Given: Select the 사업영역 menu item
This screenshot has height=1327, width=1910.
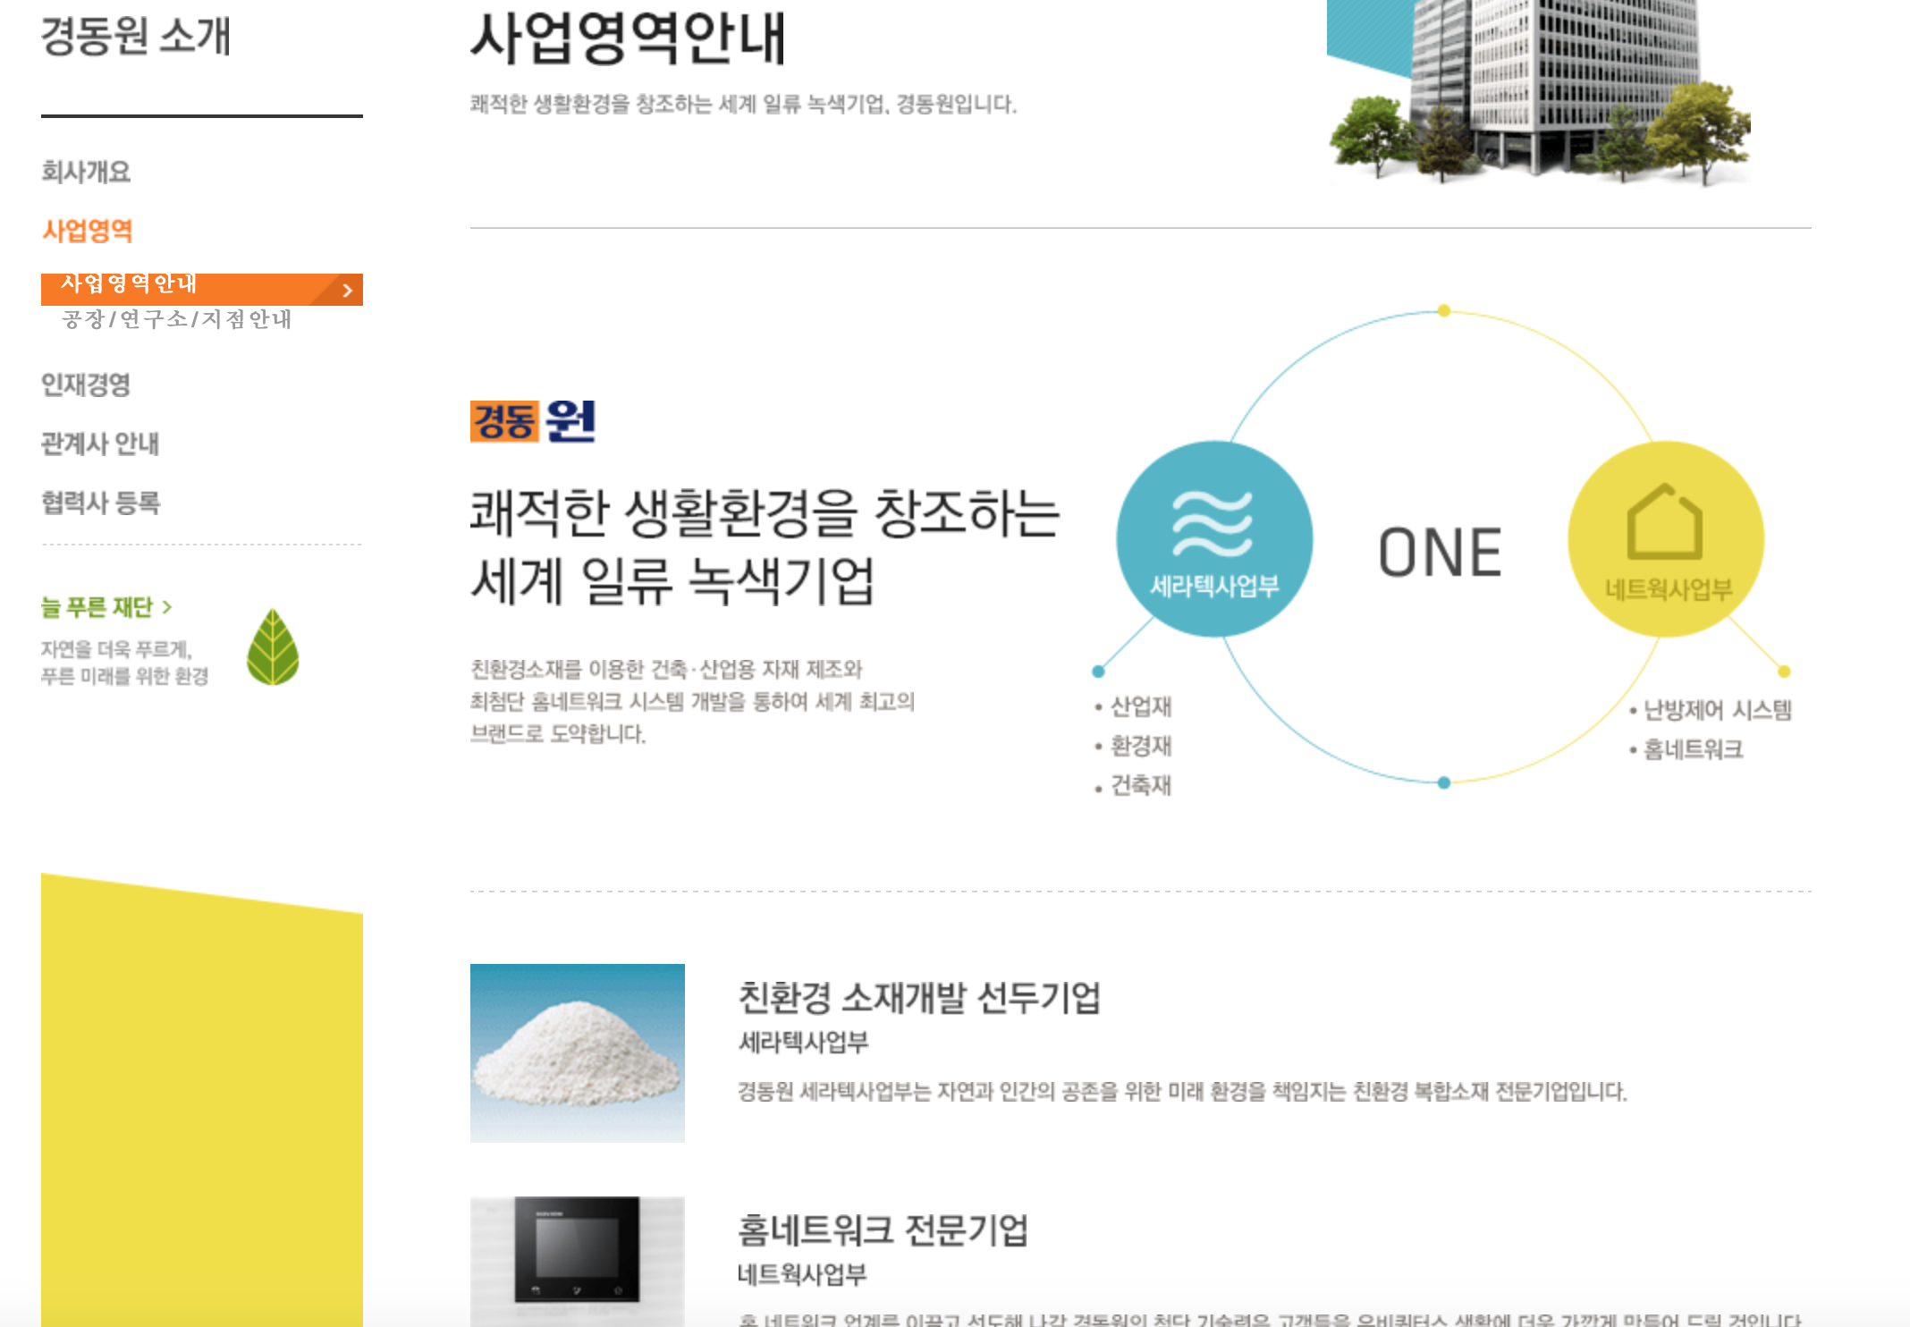Looking at the screenshot, I should [87, 231].
